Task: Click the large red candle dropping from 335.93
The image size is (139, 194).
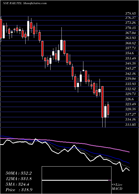Action: [x=102, y=102]
